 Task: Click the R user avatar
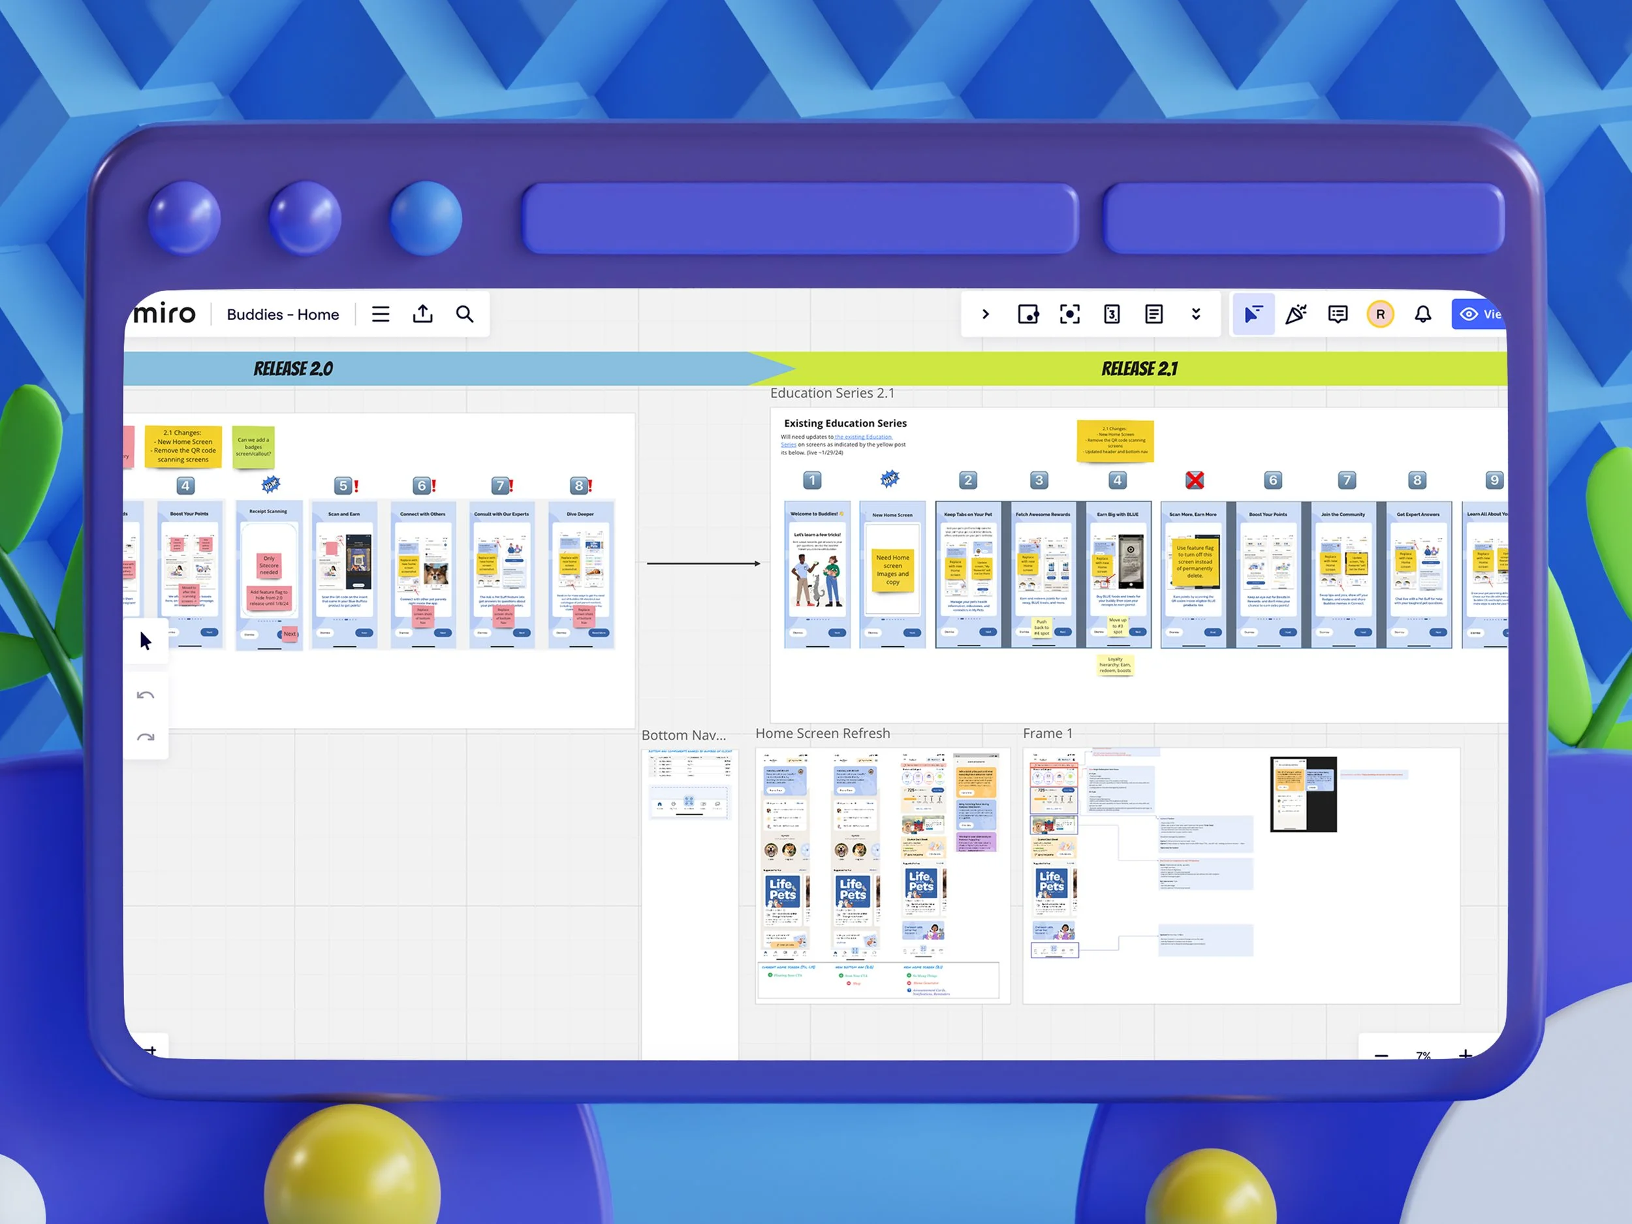click(1381, 314)
